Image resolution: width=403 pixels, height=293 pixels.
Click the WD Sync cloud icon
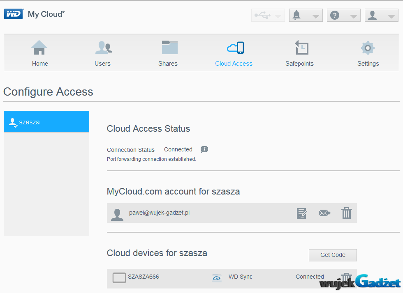(x=217, y=278)
